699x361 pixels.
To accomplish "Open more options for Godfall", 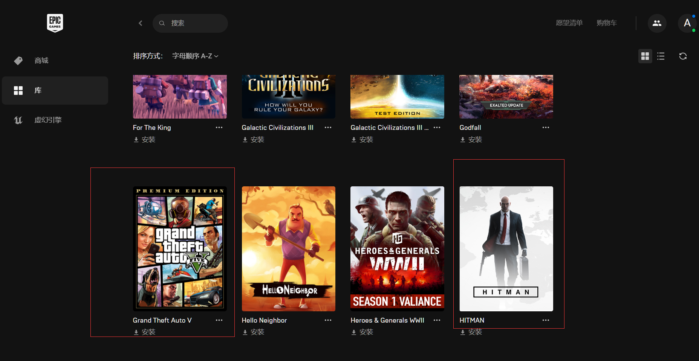I will click(546, 128).
